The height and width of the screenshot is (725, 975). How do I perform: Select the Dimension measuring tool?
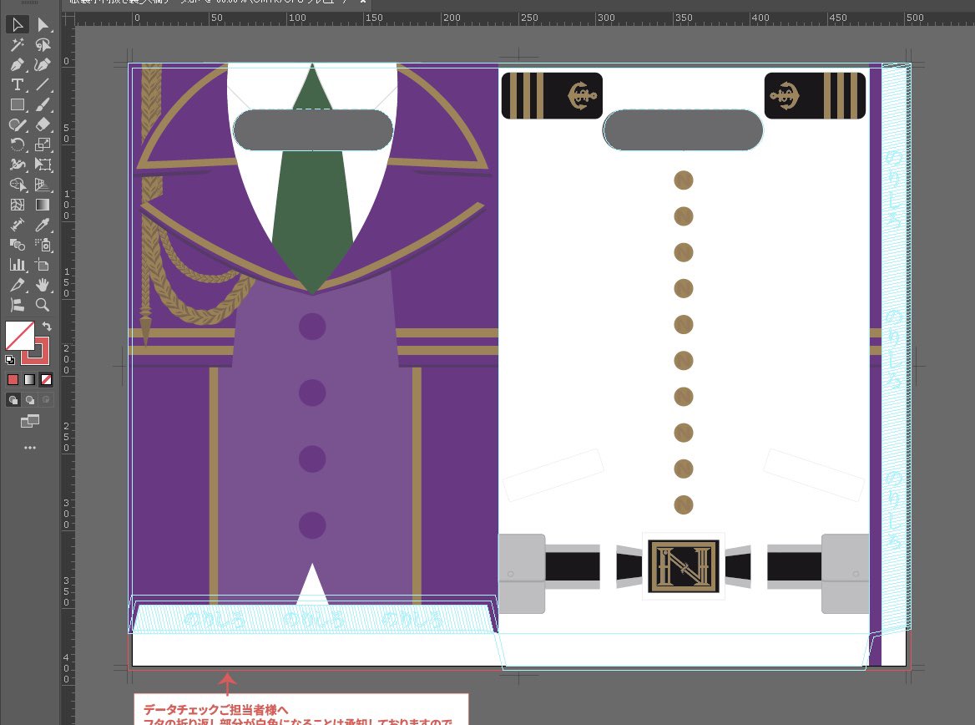point(18,225)
